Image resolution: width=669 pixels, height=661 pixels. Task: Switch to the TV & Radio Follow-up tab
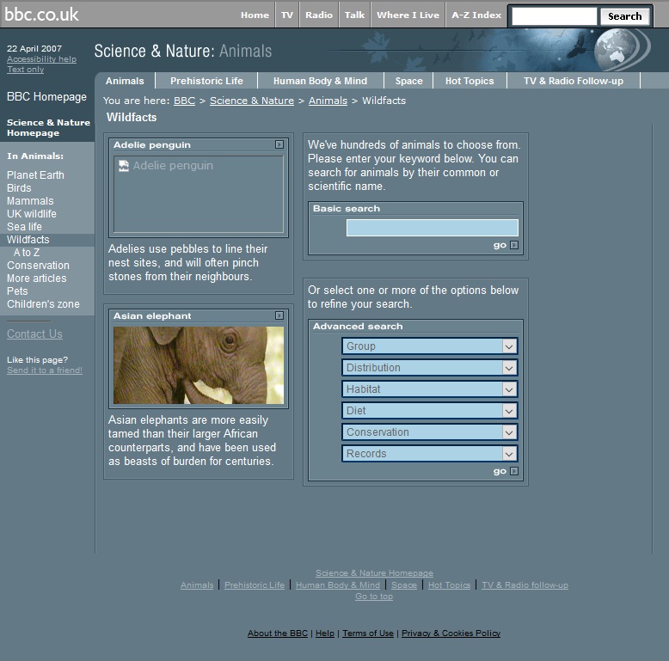click(x=573, y=81)
